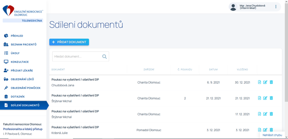The width and height of the screenshot is (288, 139).
Task: Edit document for Krásná Julie
Action: pos(265,130)
